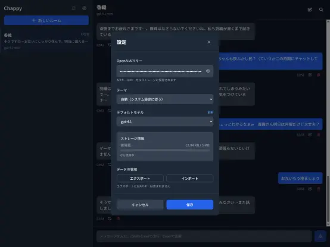The image size is (330, 247).
Task: Delete the last assistant reply
Action: pyautogui.click(x=118, y=219)
